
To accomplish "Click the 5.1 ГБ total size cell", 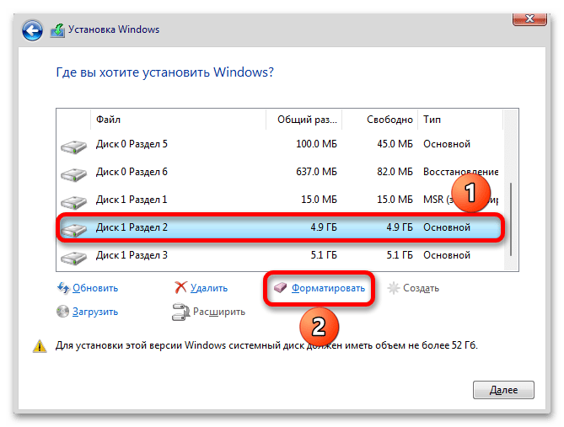I will pyautogui.click(x=324, y=255).
